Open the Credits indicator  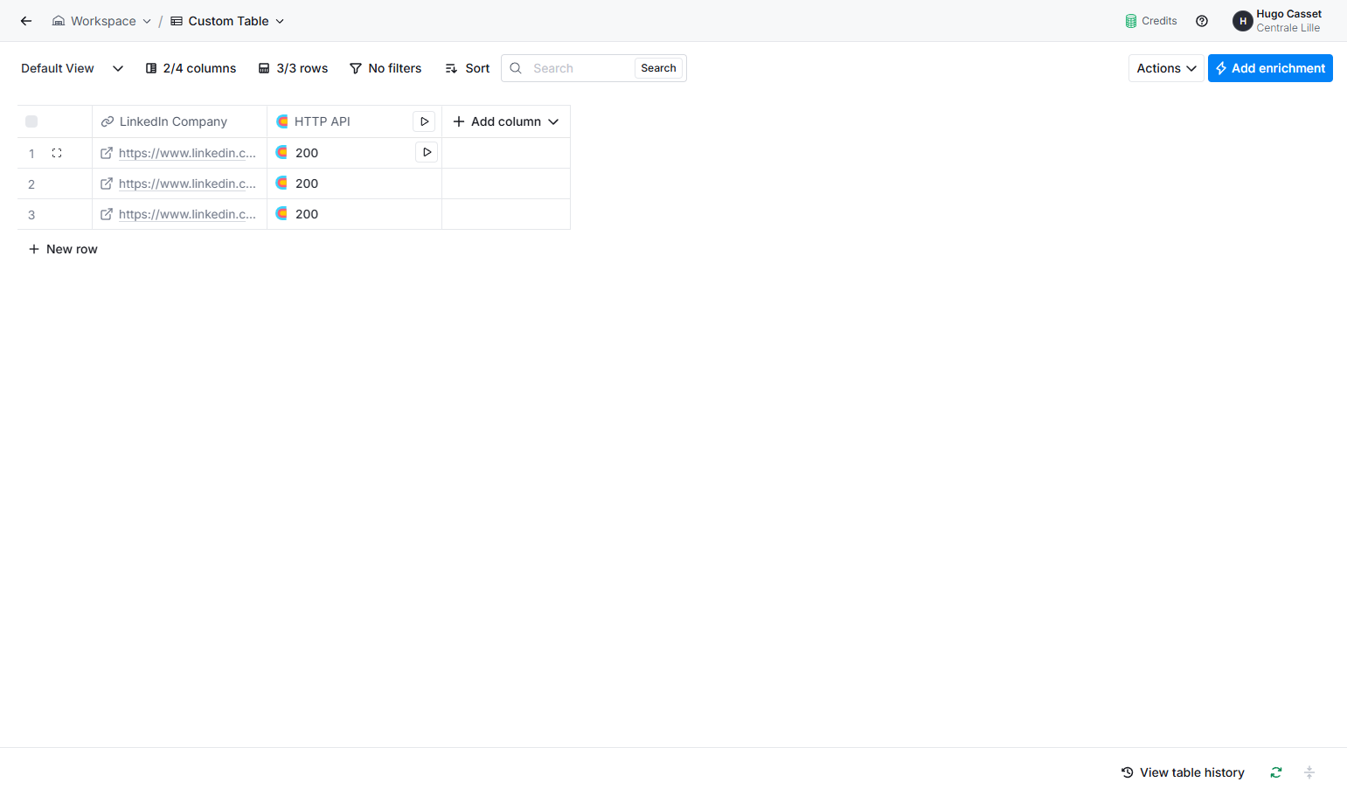pos(1151,21)
